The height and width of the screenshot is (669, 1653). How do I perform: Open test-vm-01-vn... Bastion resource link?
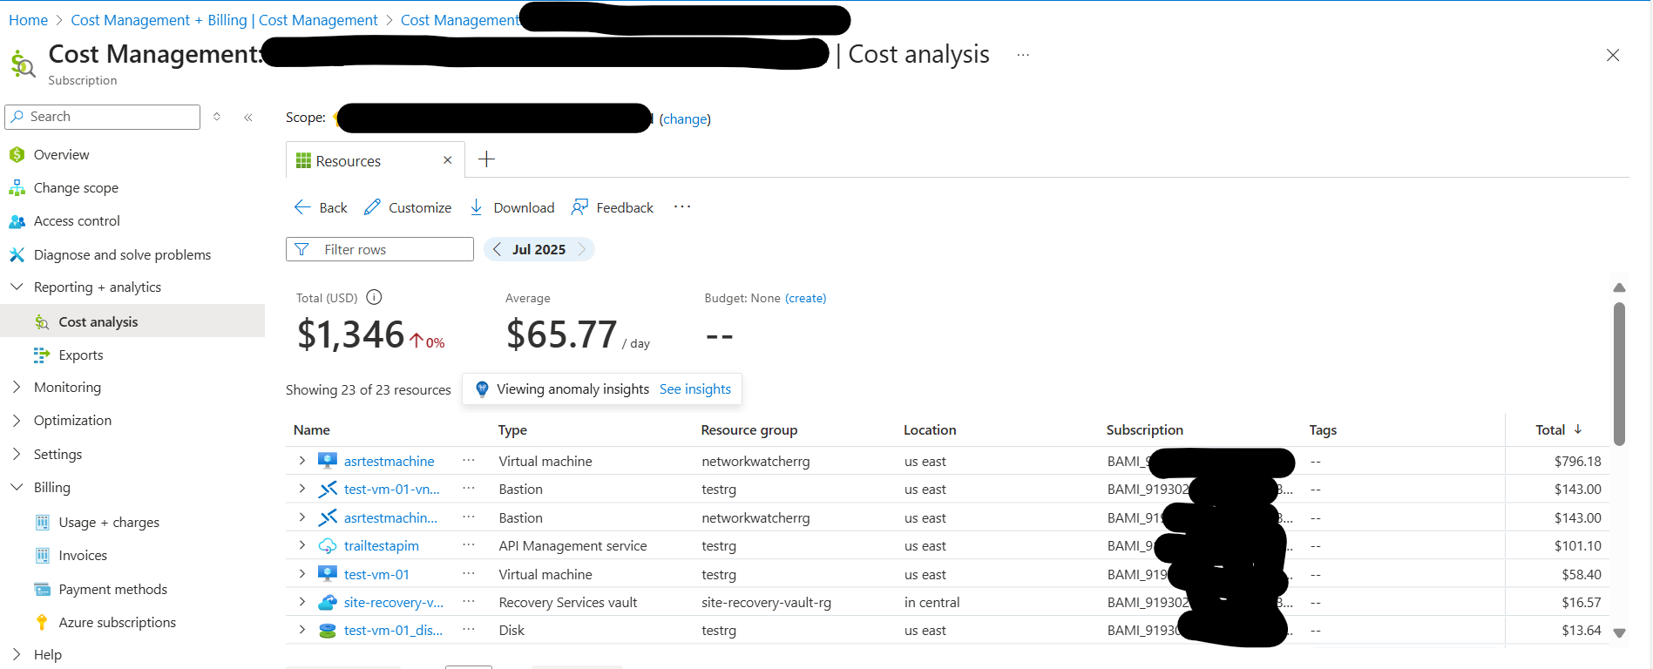(x=391, y=489)
